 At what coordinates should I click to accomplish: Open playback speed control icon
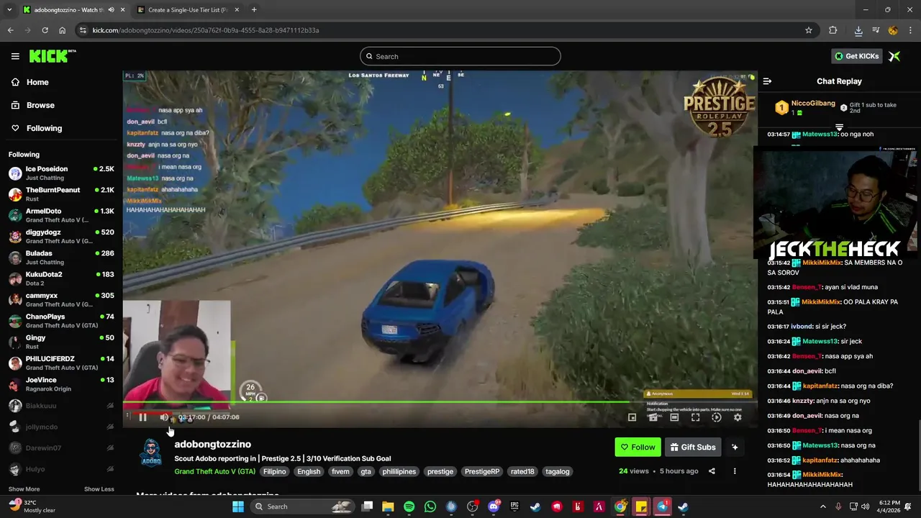point(716,417)
